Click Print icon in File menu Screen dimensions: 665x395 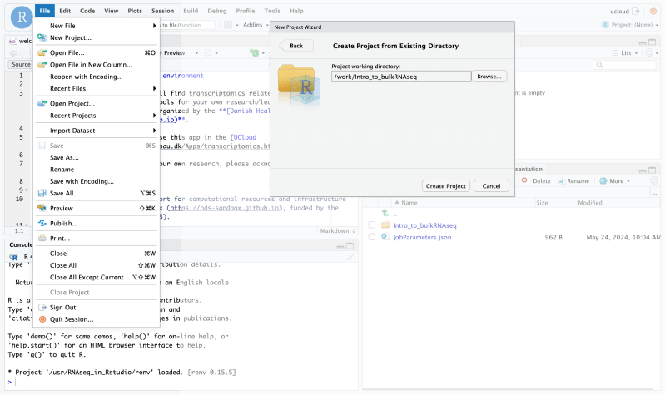pos(42,239)
